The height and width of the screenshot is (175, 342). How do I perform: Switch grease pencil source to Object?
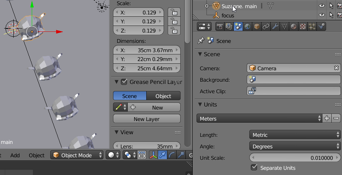tap(164, 96)
